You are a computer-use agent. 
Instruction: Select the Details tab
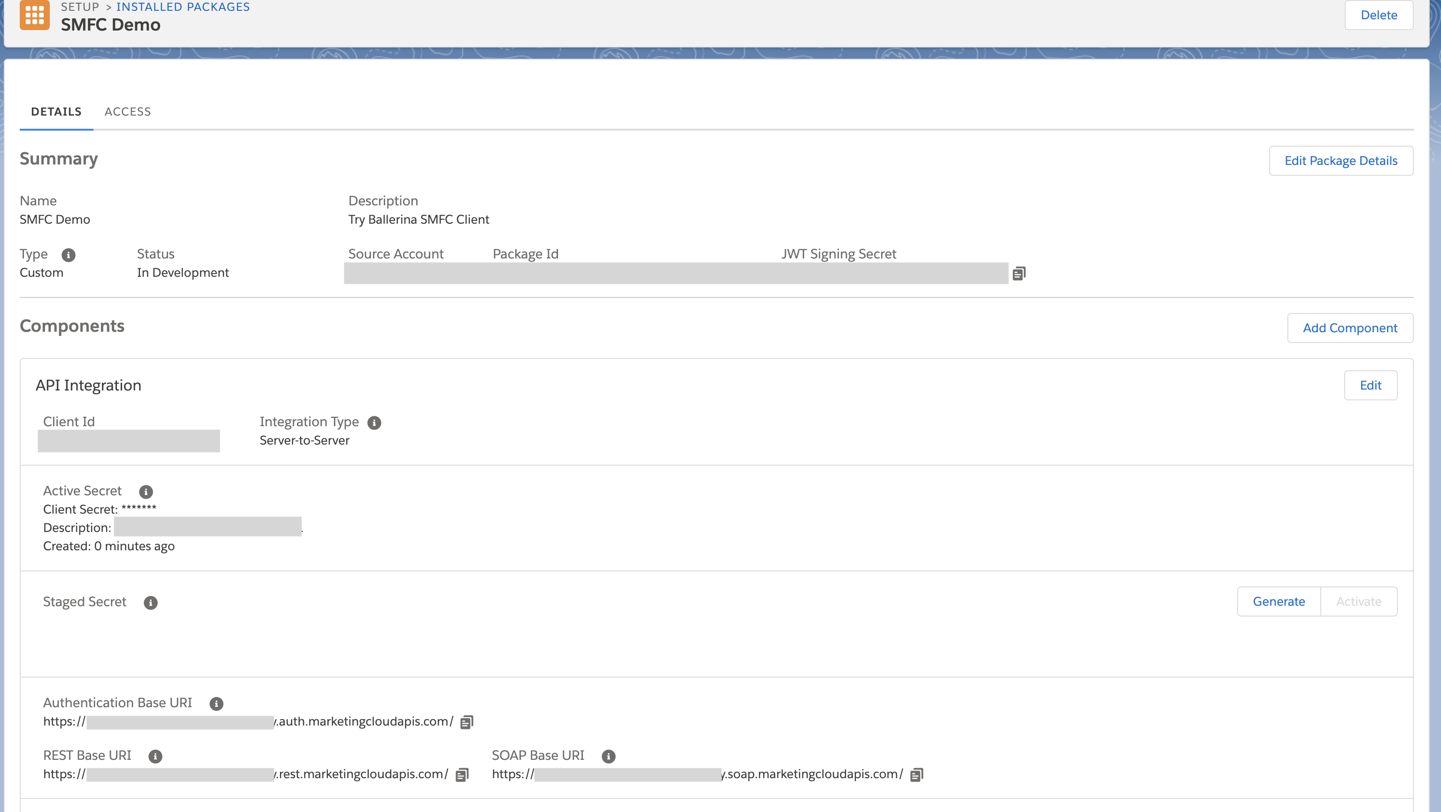(56, 111)
